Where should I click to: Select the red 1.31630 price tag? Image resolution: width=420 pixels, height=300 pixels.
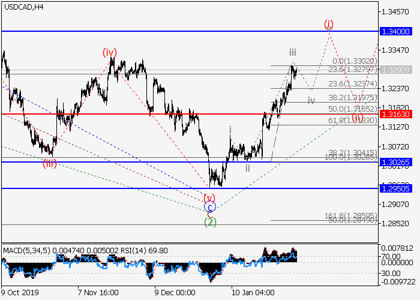coord(399,113)
